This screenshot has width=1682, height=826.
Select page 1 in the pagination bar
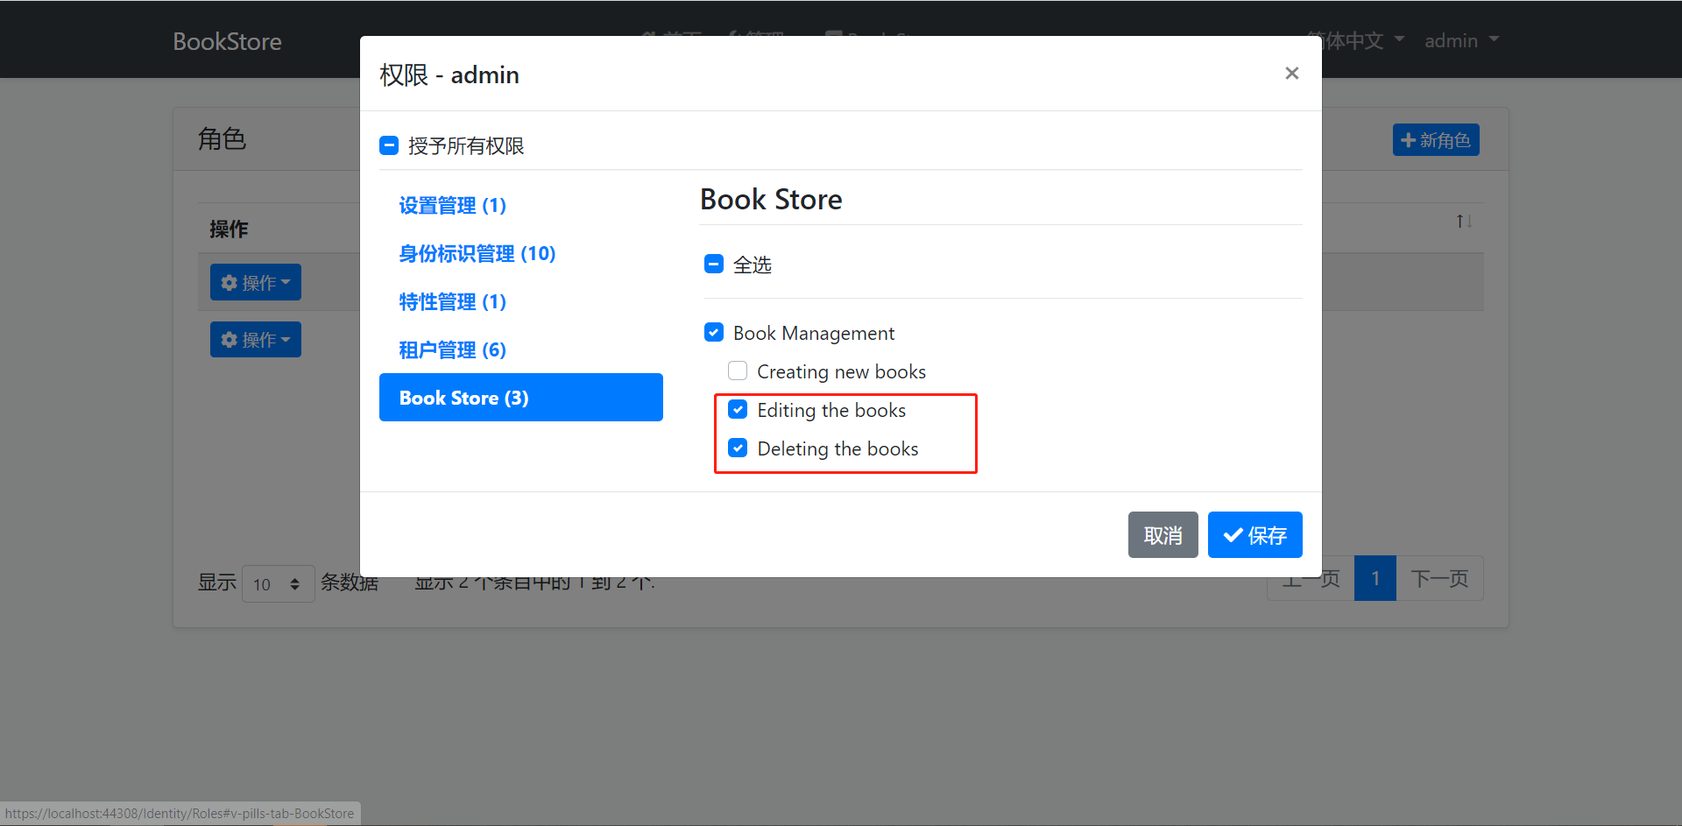tap(1375, 578)
